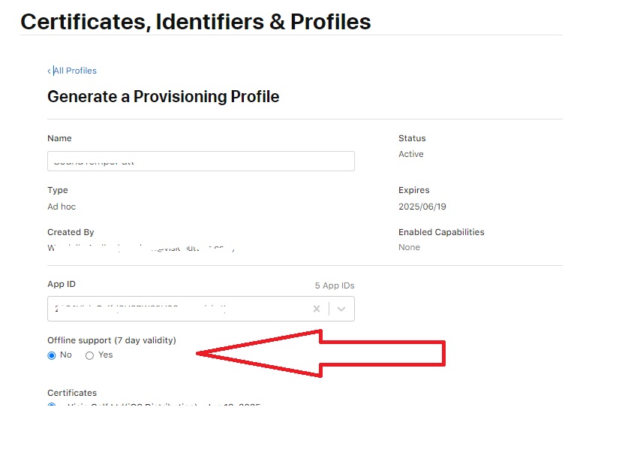
Task: Click the Ad hoc type value
Action: [x=62, y=207]
